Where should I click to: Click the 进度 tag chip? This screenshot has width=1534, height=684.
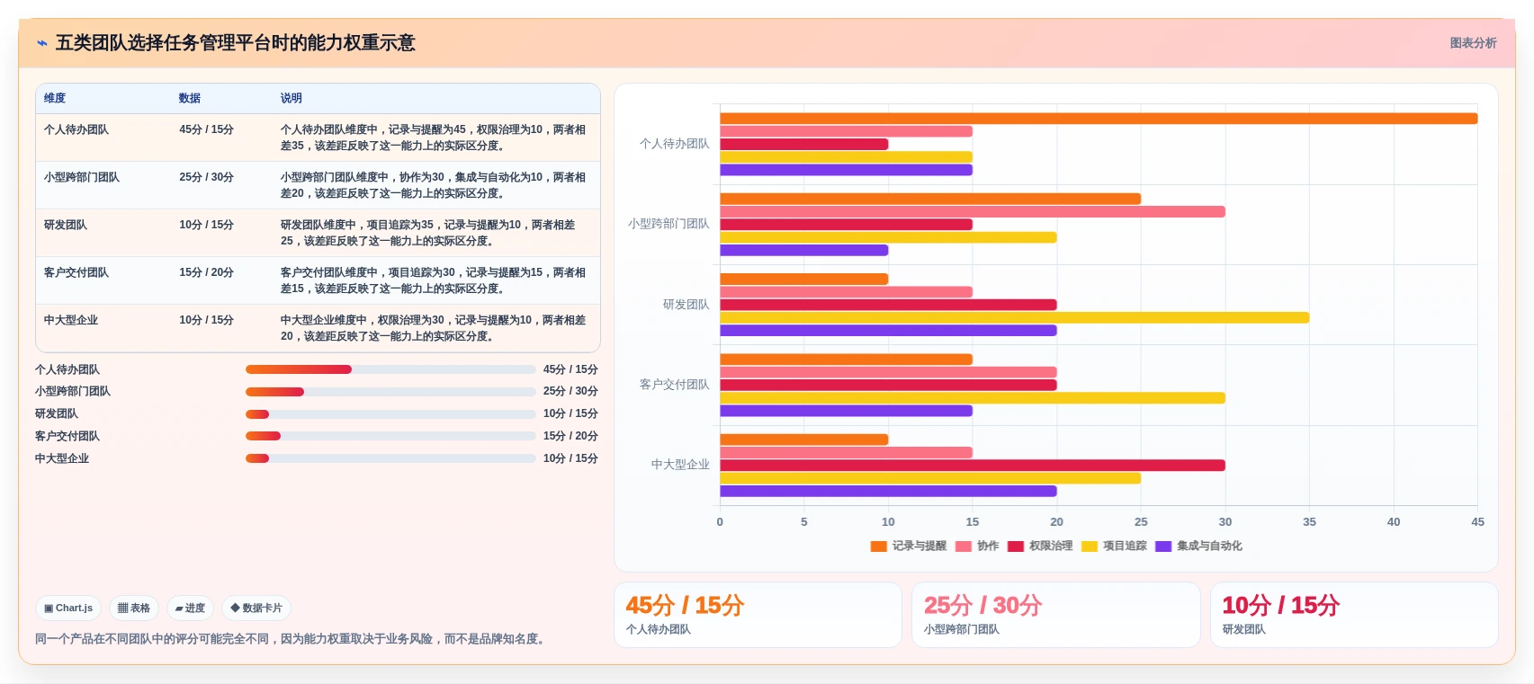190,608
